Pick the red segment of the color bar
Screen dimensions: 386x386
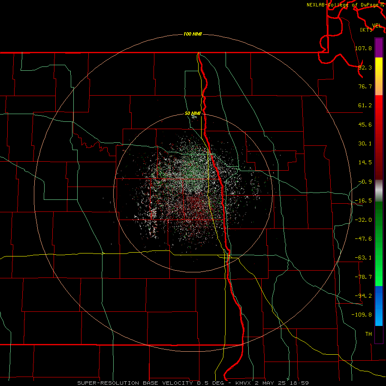tap(379, 137)
